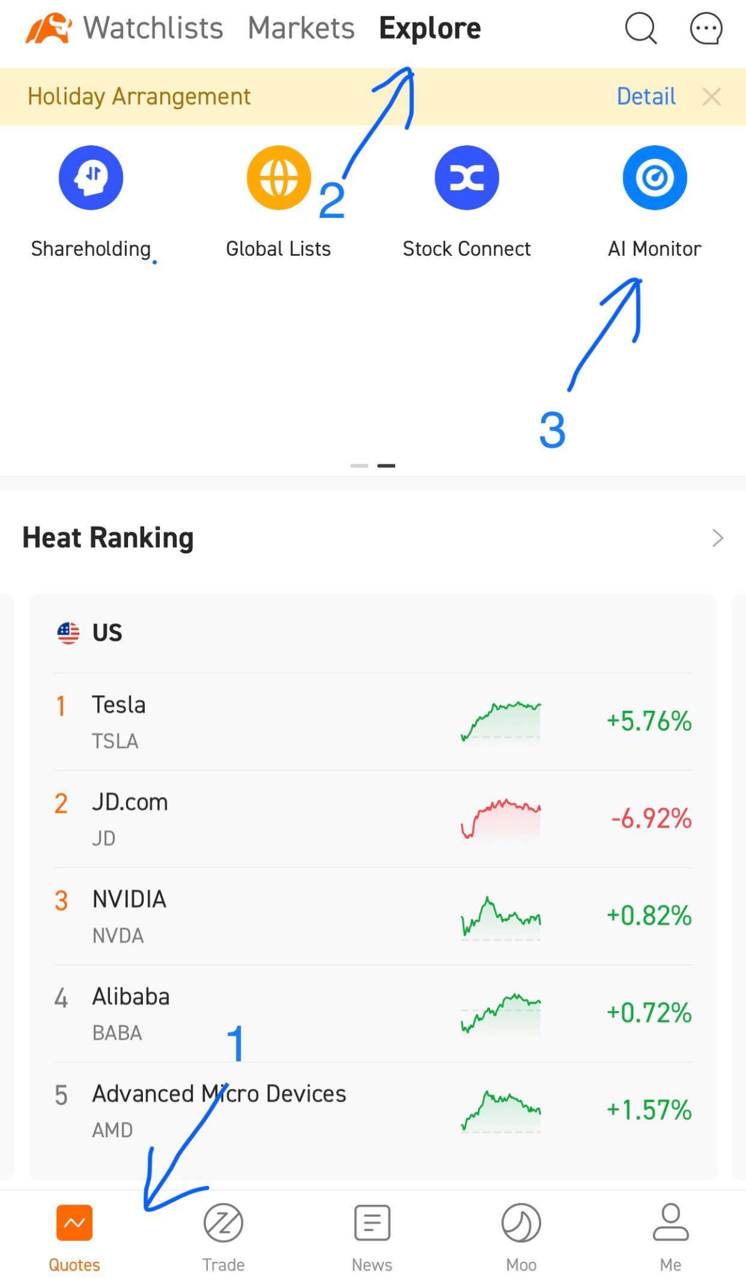Open the messages chat bubble icon

(706, 29)
